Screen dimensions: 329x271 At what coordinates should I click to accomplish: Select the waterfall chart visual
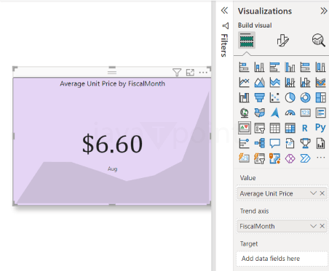(x=244, y=97)
